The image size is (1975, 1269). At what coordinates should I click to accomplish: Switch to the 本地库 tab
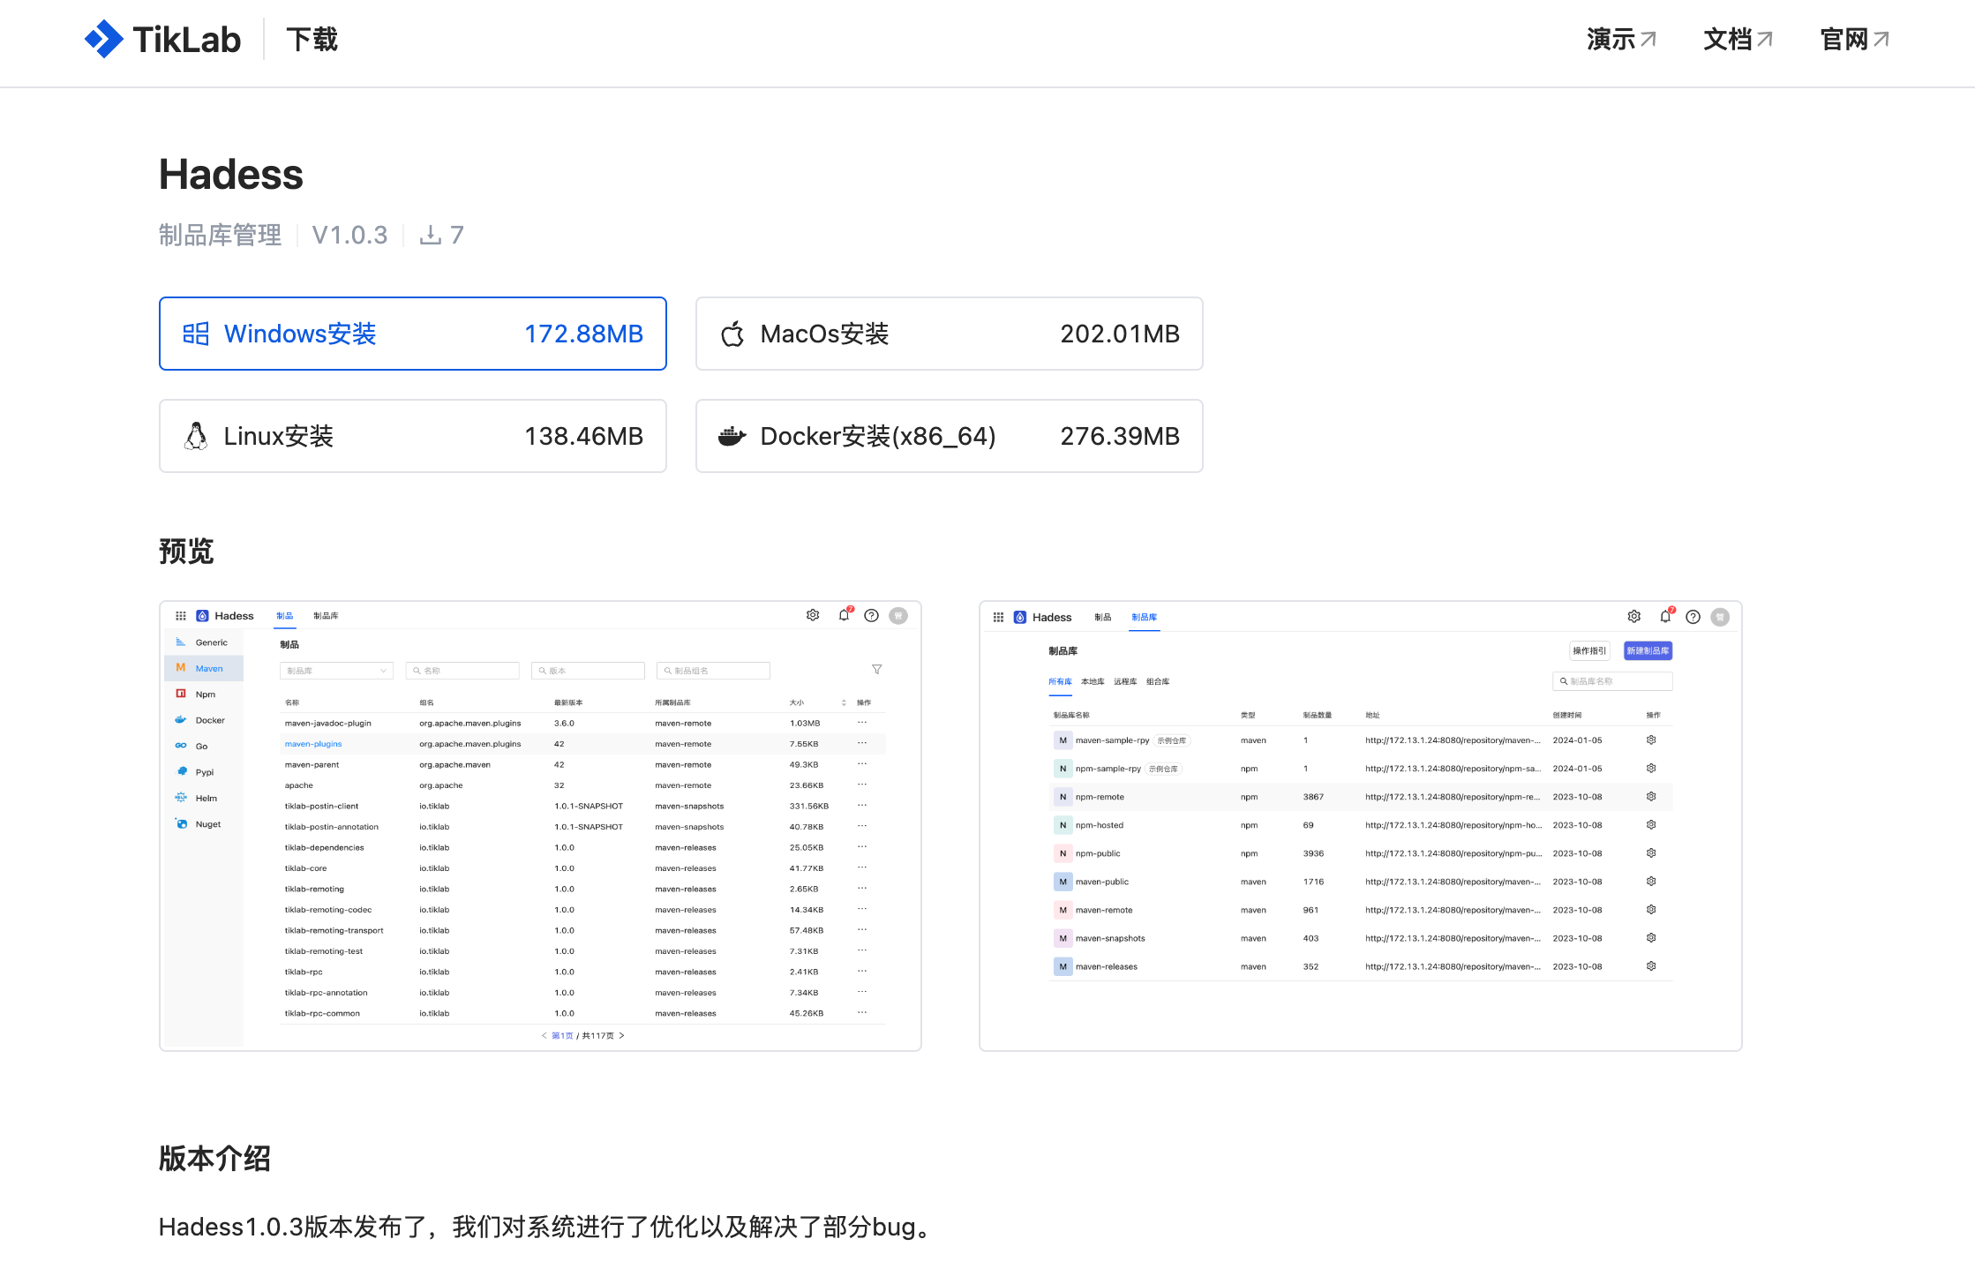click(1093, 681)
